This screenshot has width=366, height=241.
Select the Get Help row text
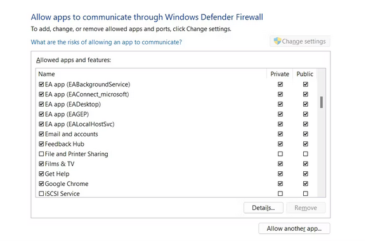tap(57, 174)
